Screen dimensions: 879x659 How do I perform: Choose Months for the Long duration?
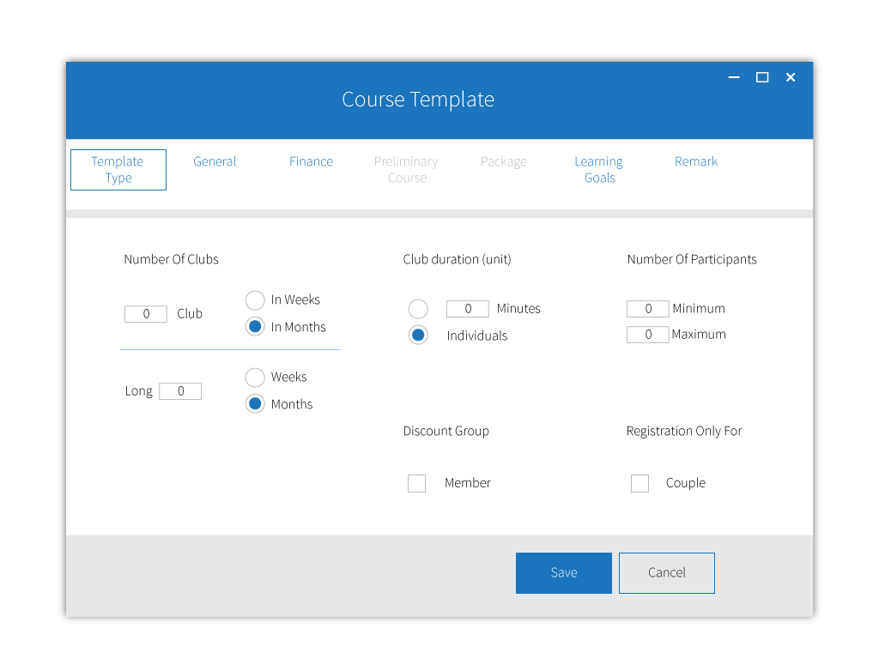(x=255, y=404)
